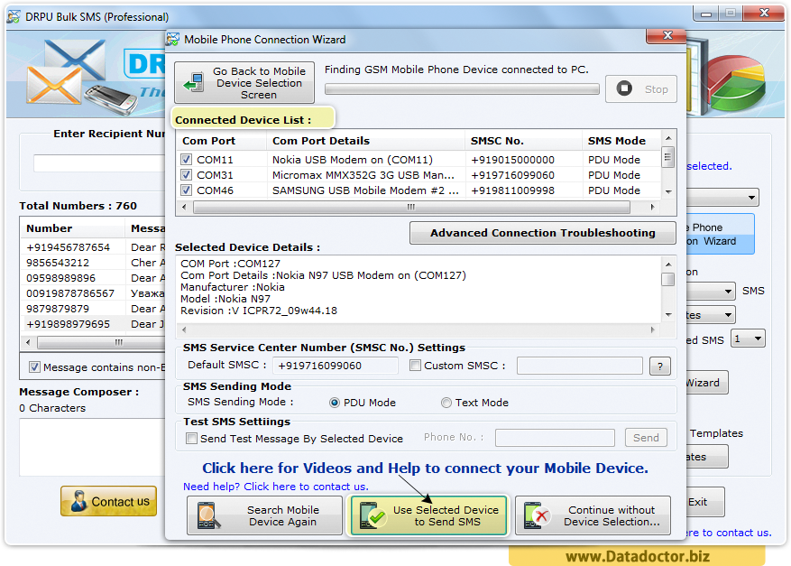Click the Custom SMSC input field
Screen dimensions: 791x566
point(580,366)
